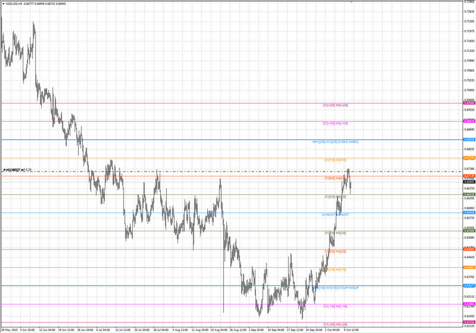The width and height of the screenshot is (476, 333).
Task: Select the D1[6/8] H4[6/8] level label
Action: pyautogui.click(x=335, y=178)
